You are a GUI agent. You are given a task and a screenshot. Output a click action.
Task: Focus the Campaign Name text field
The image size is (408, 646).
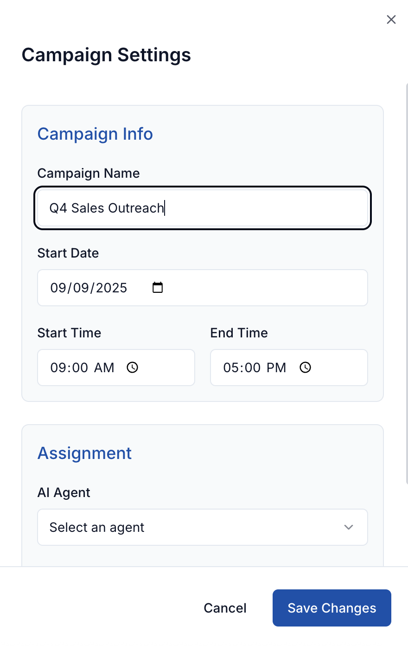(x=203, y=208)
